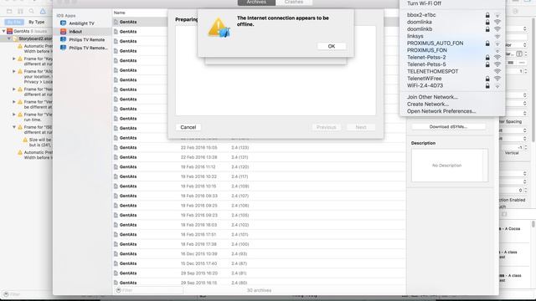The height and width of the screenshot is (301, 536).
Task: Connect to doomlinka network
Action: 452,22
